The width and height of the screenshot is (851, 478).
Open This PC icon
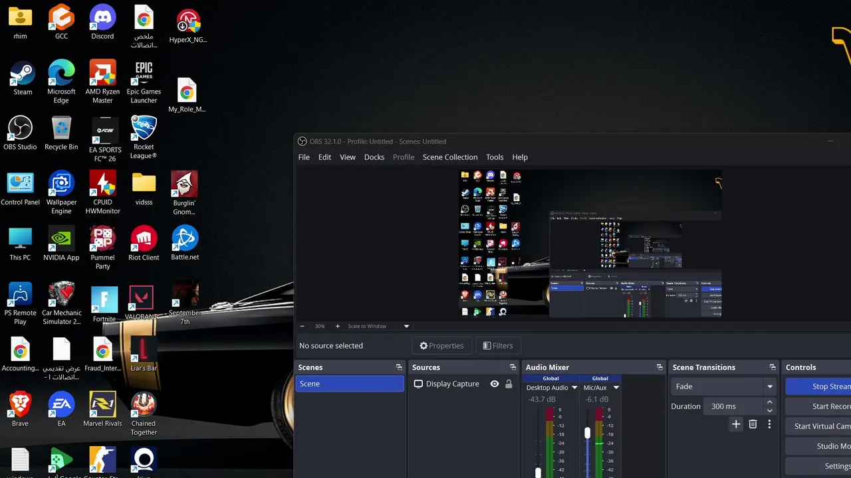click(20, 244)
